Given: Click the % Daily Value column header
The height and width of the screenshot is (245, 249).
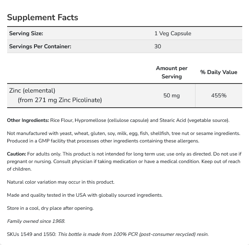Looking at the screenshot, I should pos(218,72).
